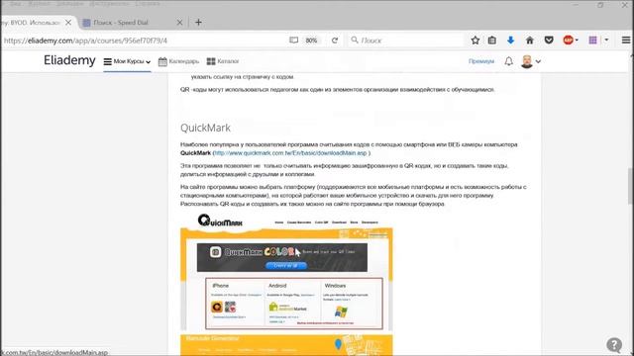
Task: Open the help question mark button
Action: coord(614,345)
